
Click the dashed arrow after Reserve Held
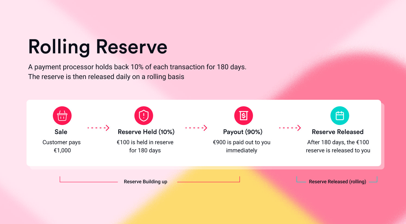coord(196,128)
